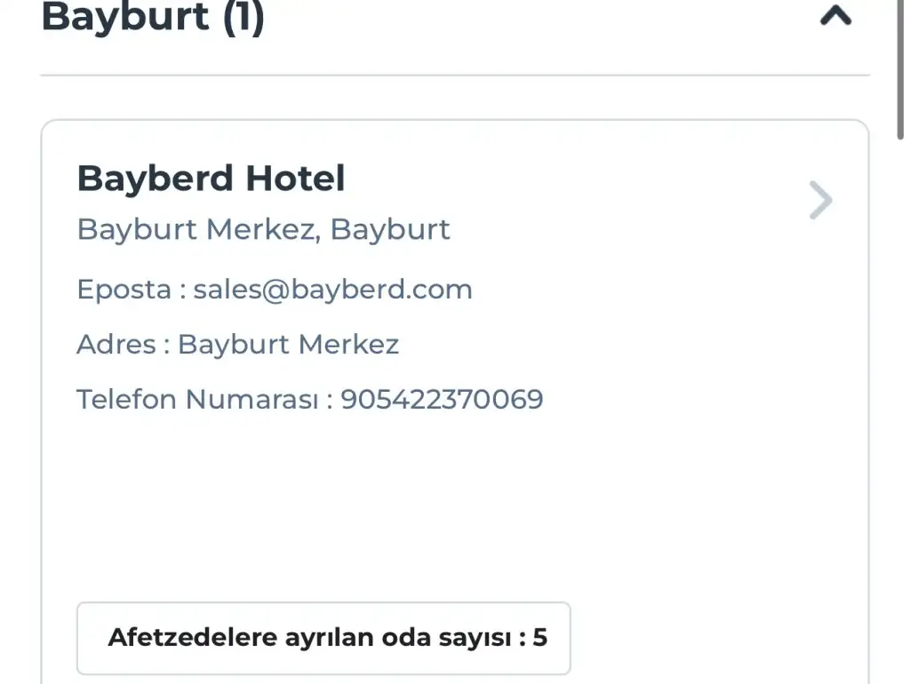
Task: Click the empty area inside the hotel card
Action: pos(444,506)
